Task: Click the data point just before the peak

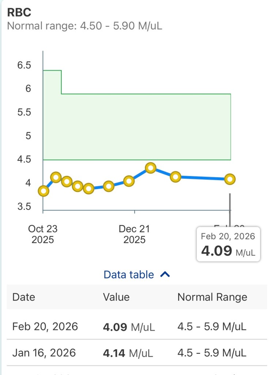Action: [x=129, y=181]
